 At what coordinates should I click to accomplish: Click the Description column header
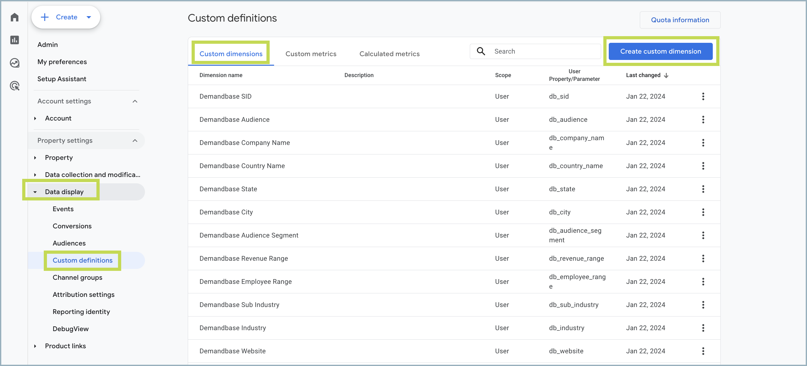tap(359, 75)
